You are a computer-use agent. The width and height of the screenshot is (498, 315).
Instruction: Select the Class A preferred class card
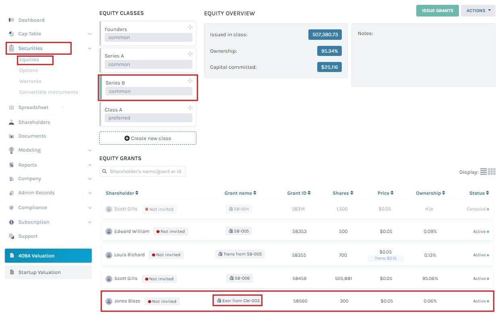point(148,114)
